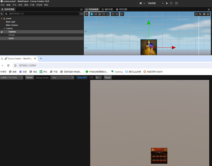Select the scale transform tool
The height and width of the screenshot is (166, 212).
99,14
